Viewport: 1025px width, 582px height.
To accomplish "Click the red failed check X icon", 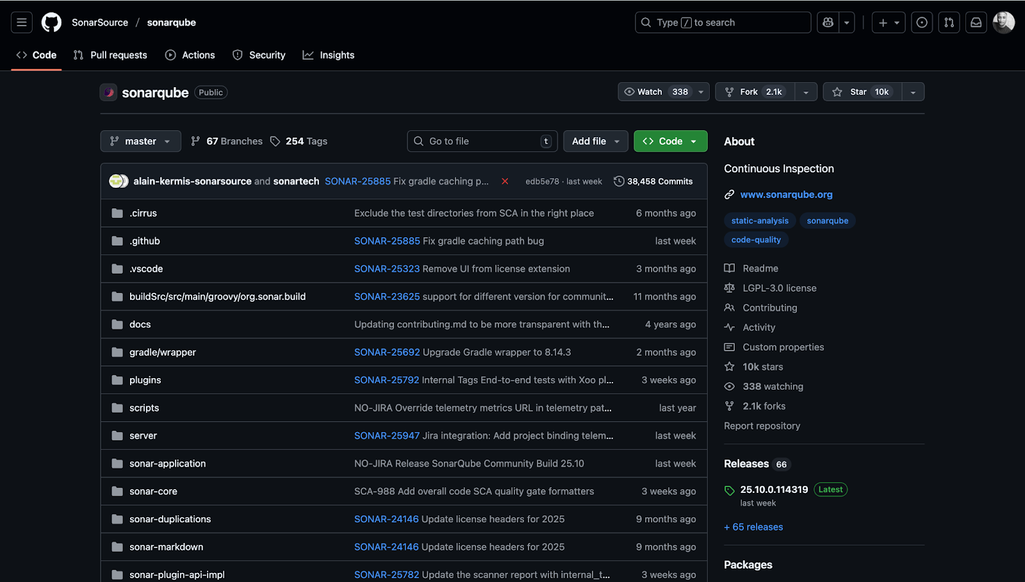I will click(505, 181).
